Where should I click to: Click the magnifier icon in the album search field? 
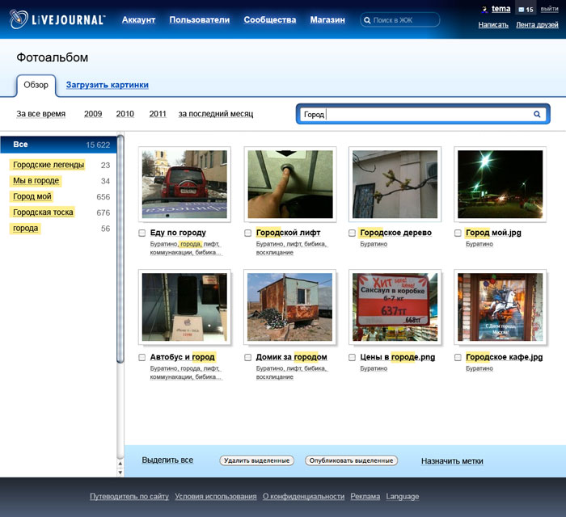[537, 115]
